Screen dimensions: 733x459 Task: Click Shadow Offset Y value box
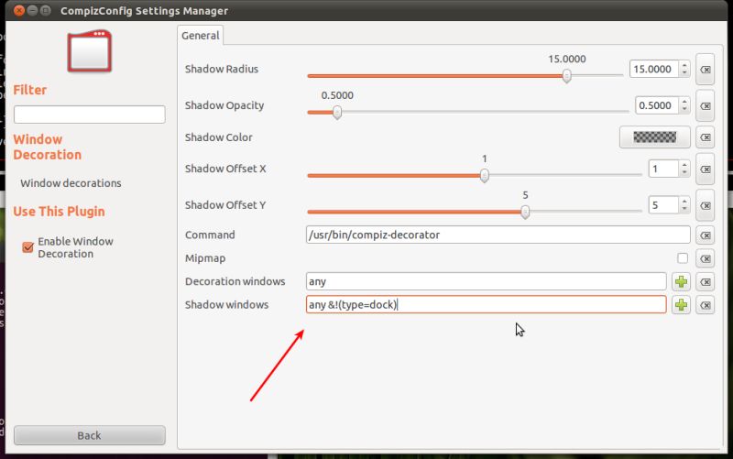click(x=663, y=205)
